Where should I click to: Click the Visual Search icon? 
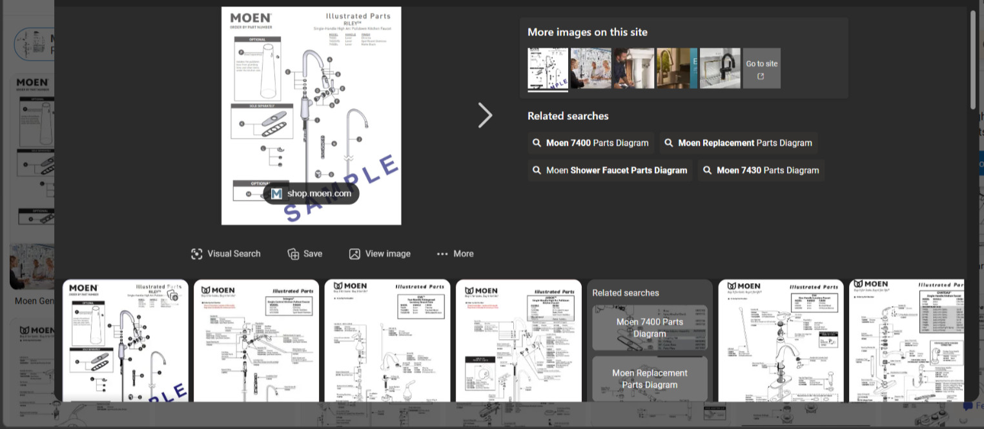197,254
